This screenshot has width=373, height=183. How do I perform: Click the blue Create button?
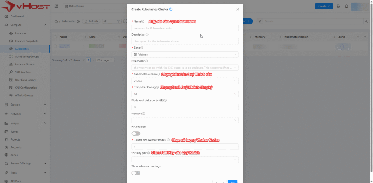(x=324, y=6)
